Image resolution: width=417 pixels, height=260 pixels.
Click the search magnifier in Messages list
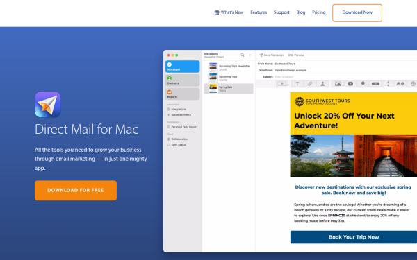coord(243,55)
